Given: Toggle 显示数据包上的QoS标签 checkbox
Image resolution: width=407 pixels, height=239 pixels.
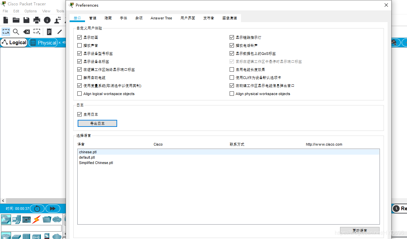Looking at the screenshot, I should click(232, 54).
